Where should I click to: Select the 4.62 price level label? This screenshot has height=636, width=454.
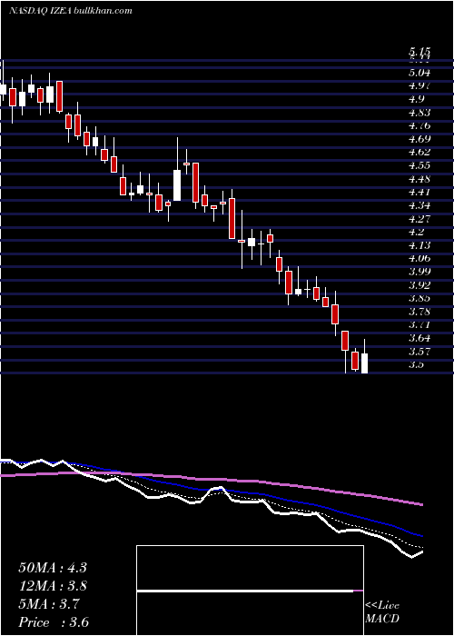tap(419, 152)
